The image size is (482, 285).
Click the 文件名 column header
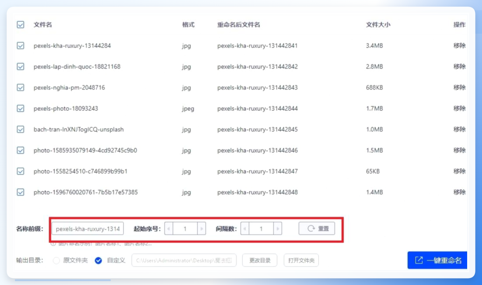click(43, 24)
